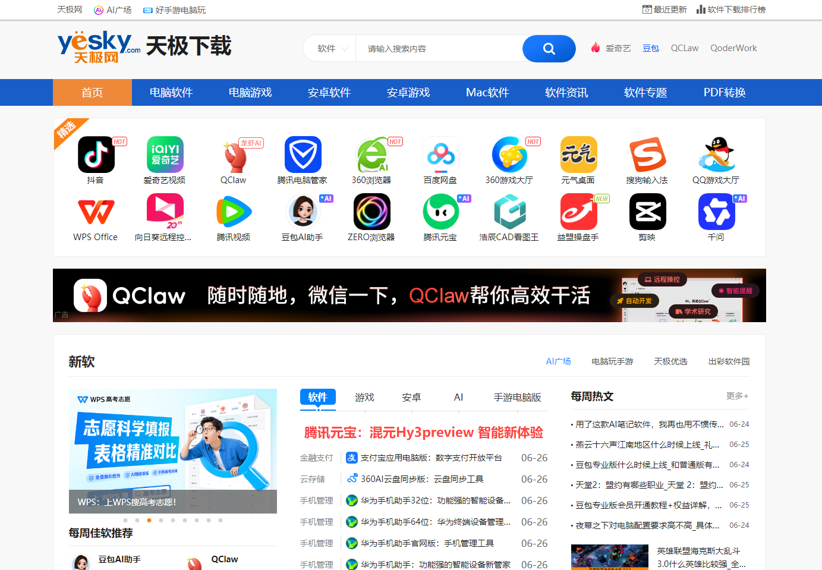The image size is (822, 570).
Task: Open the 英雄联盟海克斯大乱斗 article thumbnail
Action: click(610, 558)
